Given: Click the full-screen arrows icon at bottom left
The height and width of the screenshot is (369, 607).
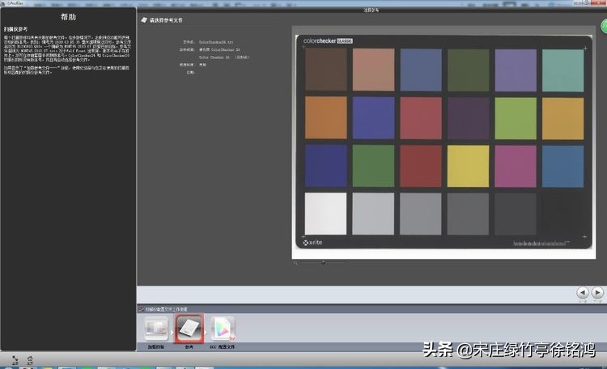Looking at the screenshot, I should 15,360.
